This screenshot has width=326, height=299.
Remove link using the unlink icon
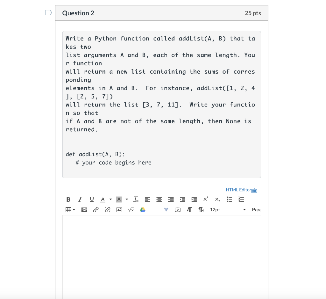107,209
